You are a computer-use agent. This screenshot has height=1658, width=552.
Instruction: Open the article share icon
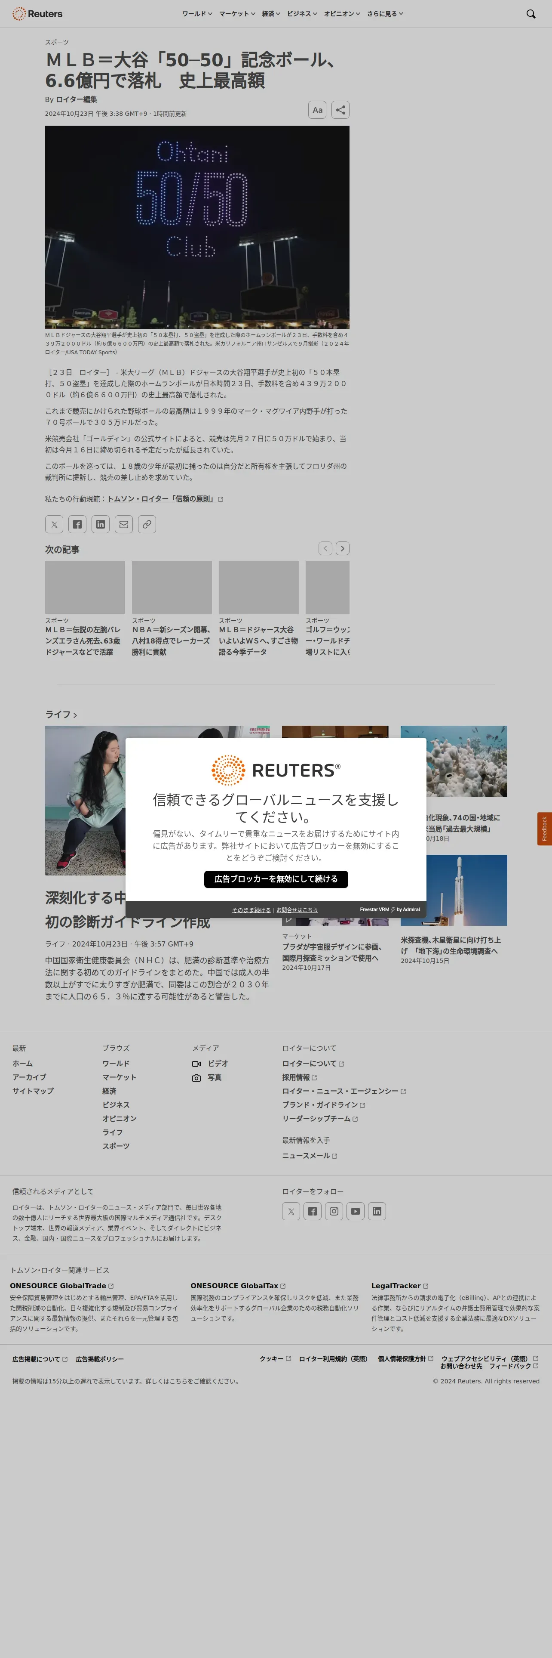pyautogui.click(x=340, y=110)
